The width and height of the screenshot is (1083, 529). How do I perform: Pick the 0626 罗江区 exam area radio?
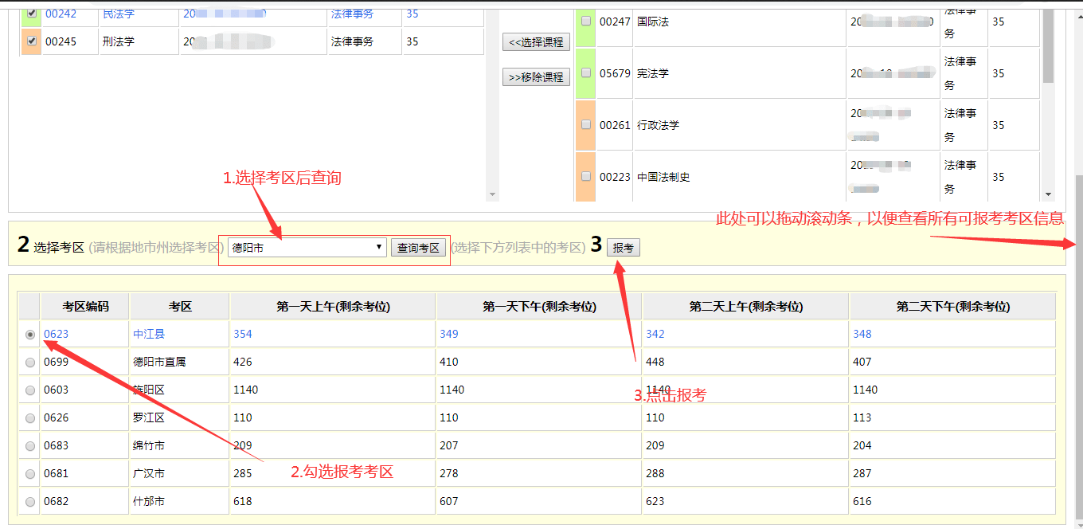(x=30, y=418)
